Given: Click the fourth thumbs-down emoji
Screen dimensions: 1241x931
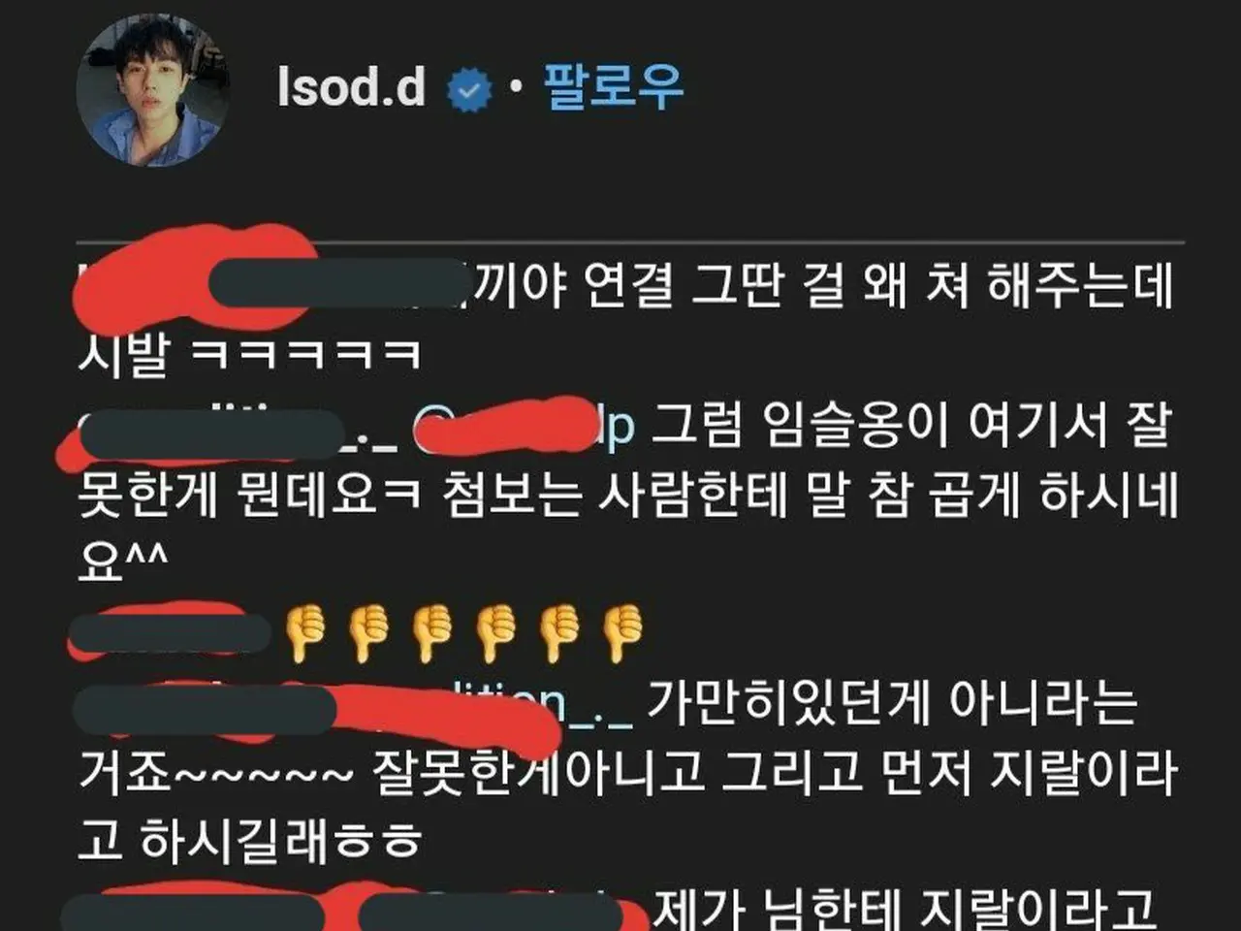Looking at the screenshot, I should pyautogui.click(x=494, y=633).
